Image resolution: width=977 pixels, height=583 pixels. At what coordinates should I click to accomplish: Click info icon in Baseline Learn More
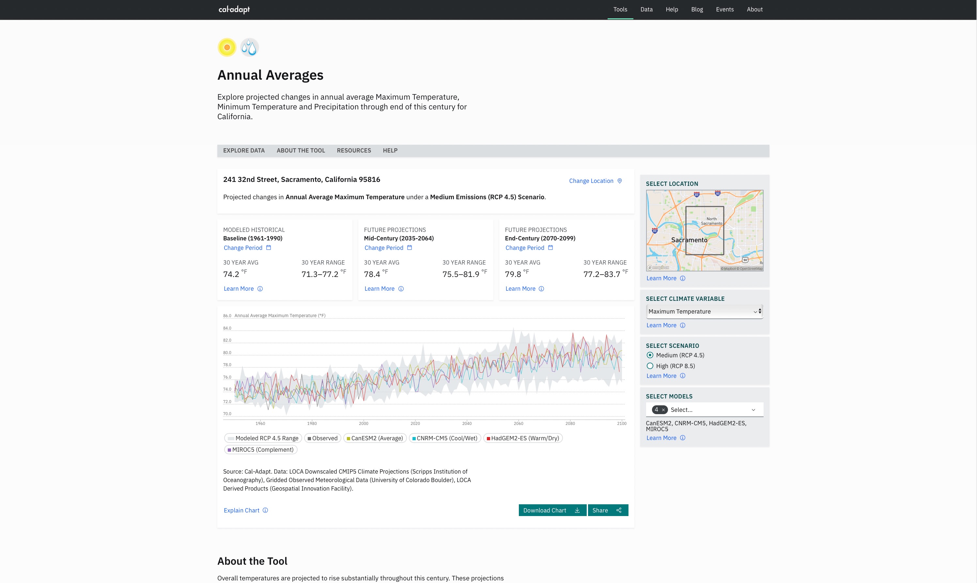260,289
